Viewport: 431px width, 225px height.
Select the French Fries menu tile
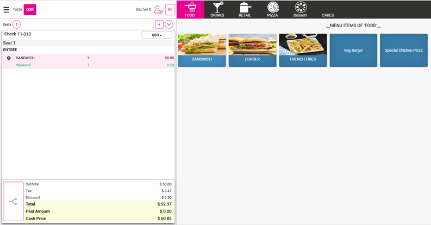[x=303, y=50]
